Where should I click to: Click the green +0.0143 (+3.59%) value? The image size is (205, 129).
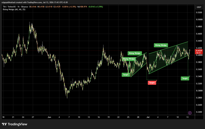[96, 7]
